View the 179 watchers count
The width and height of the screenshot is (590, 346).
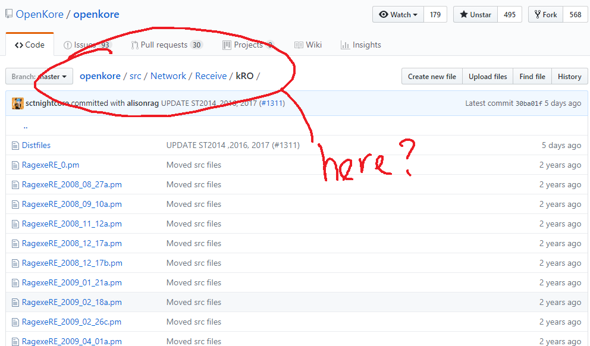(435, 14)
